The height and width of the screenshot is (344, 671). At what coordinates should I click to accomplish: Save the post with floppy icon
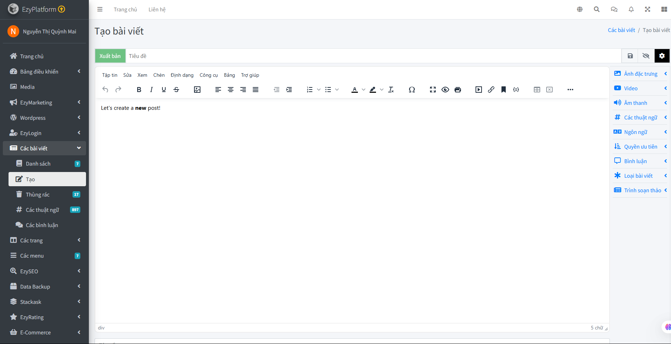pos(630,56)
